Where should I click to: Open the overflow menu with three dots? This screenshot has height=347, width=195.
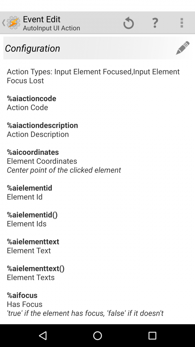point(182,23)
